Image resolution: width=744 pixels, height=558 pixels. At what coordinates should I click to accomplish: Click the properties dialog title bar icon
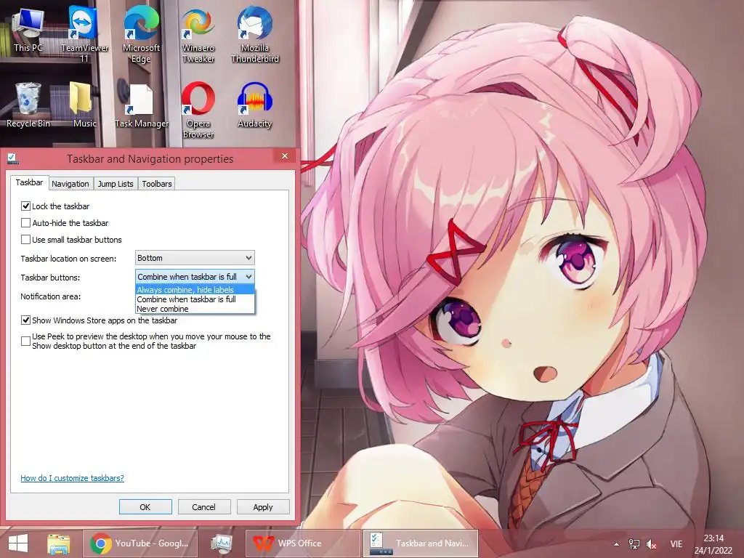tap(13, 159)
